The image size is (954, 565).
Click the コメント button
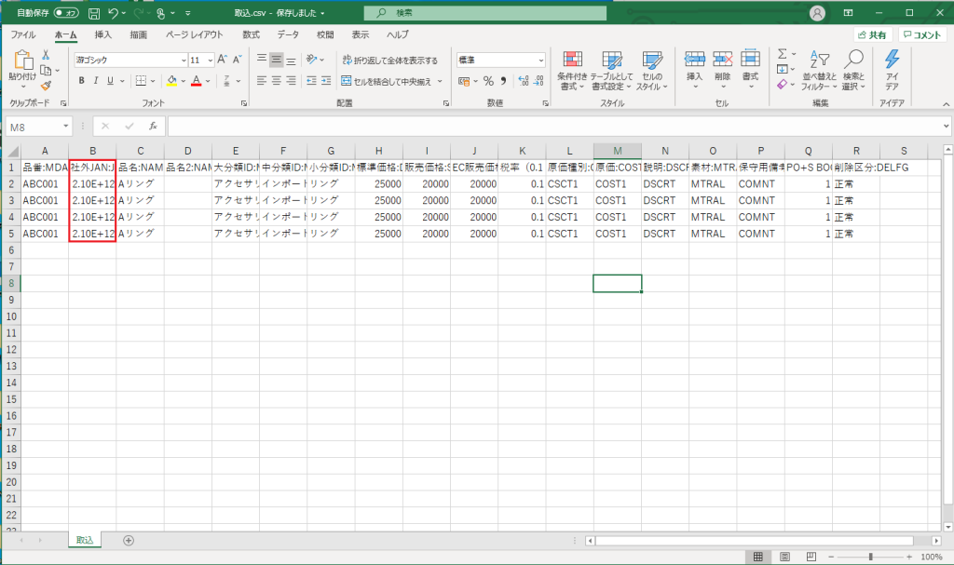coord(922,34)
